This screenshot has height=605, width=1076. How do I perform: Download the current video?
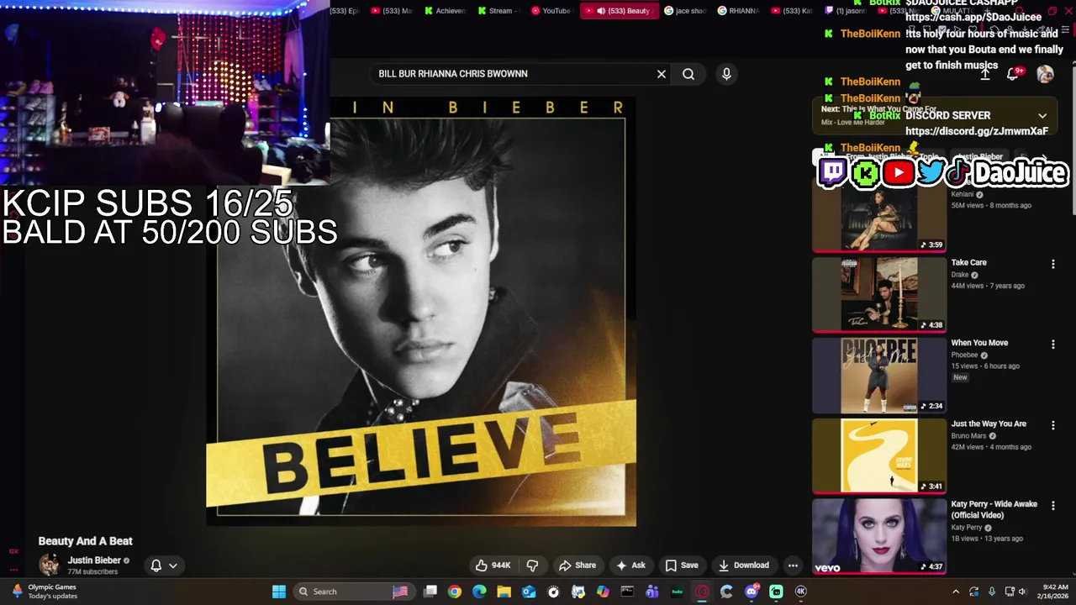pyautogui.click(x=743, y=566)
